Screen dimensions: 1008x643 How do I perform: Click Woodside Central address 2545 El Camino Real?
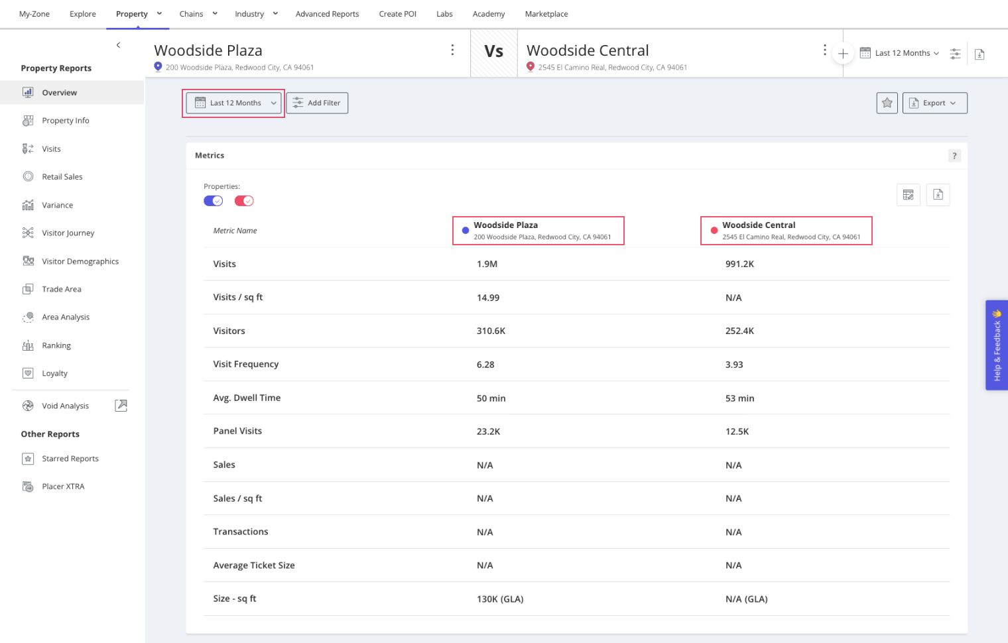click(612, 68)
